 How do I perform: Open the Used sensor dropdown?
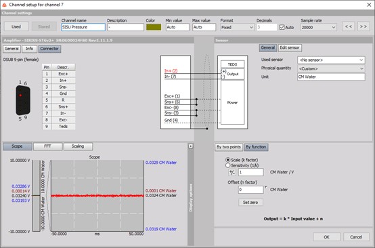click(x=331, y=60)
